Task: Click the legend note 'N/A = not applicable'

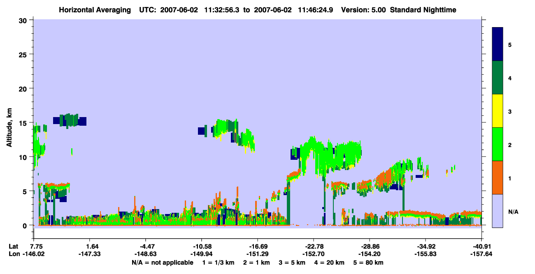Action: [162, 262]
